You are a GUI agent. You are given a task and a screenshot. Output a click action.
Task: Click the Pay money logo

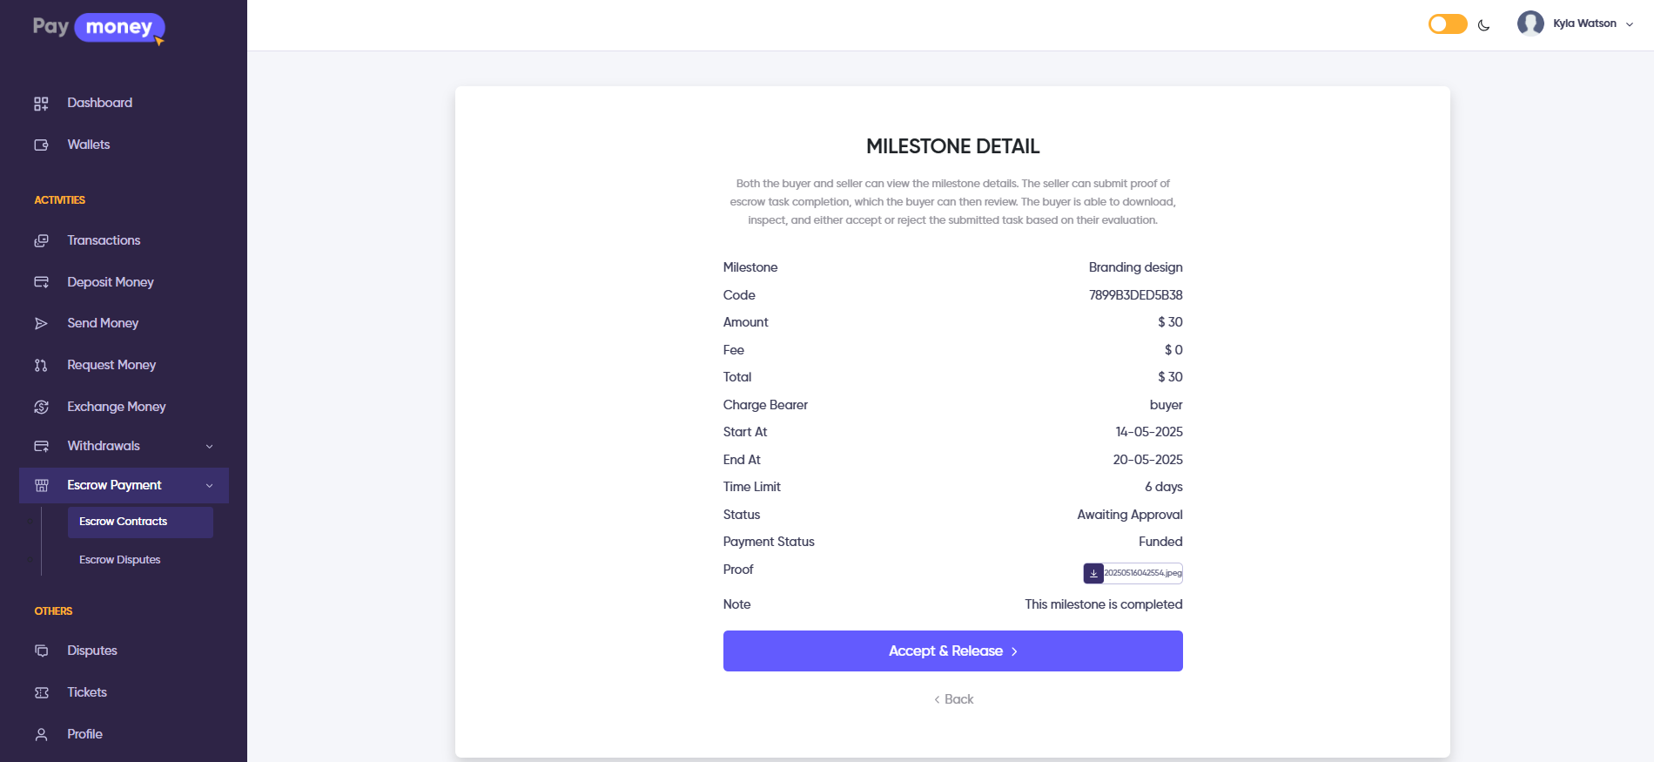[98, 28]
